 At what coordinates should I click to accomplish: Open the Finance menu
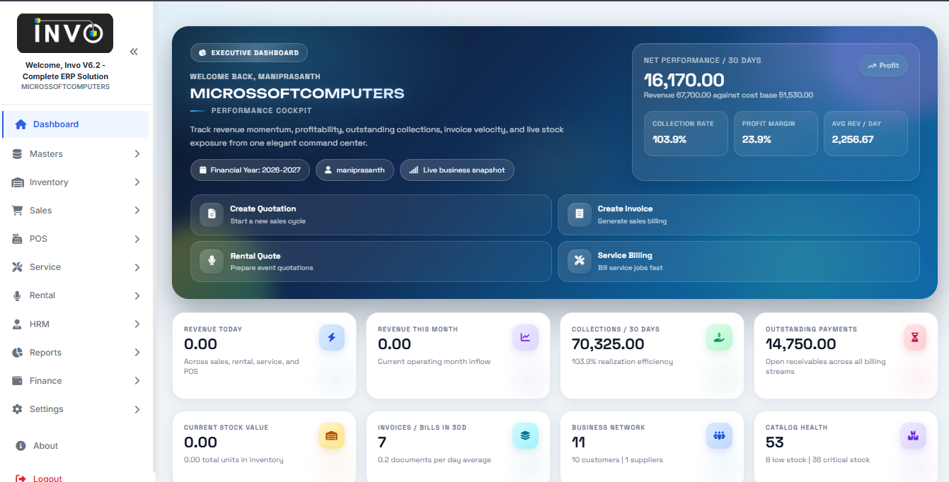pyautogui.click(x=75, y=381)
